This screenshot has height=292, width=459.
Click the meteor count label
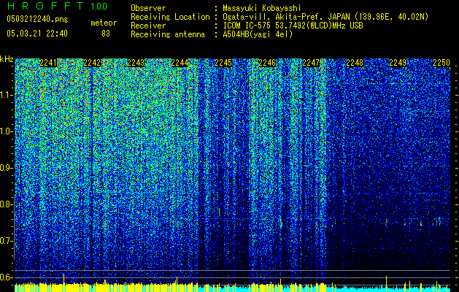point(104,23)
